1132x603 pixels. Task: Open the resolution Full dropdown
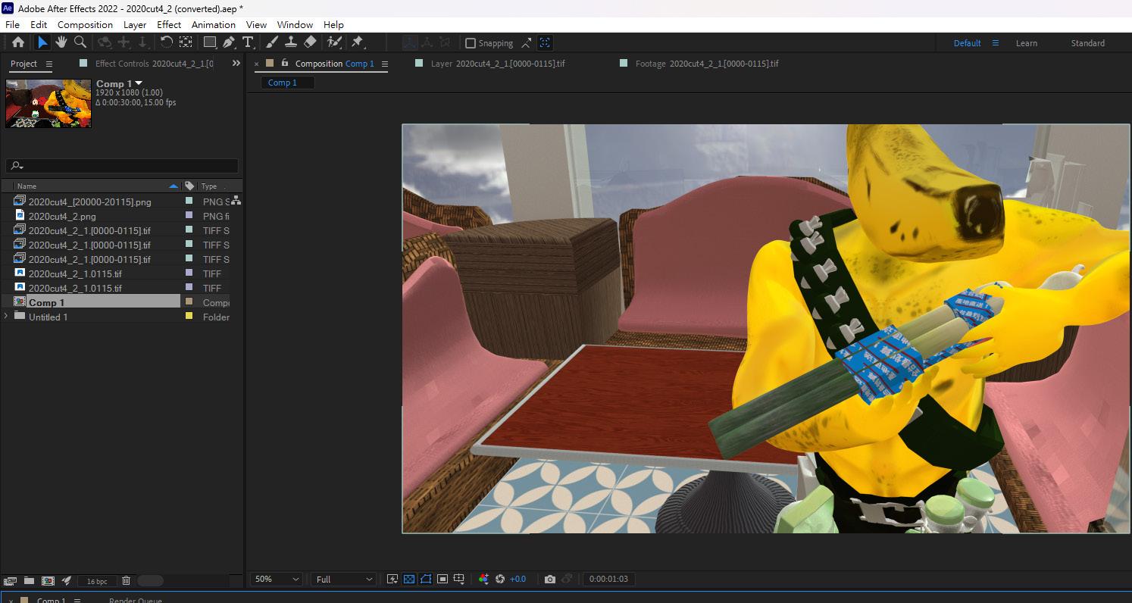point(344,579)
